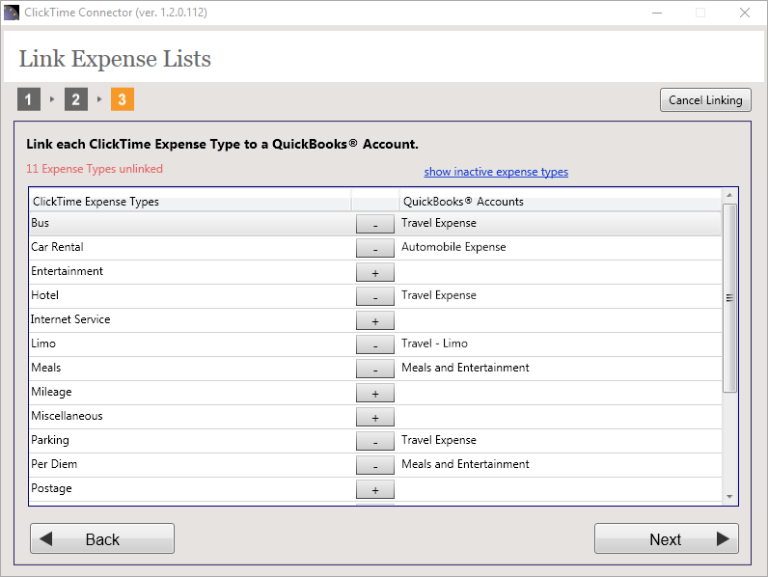Viewport: 768px width, 577px height.
Task: Click Automobile Expense account cell
Action: click(453, 247)
